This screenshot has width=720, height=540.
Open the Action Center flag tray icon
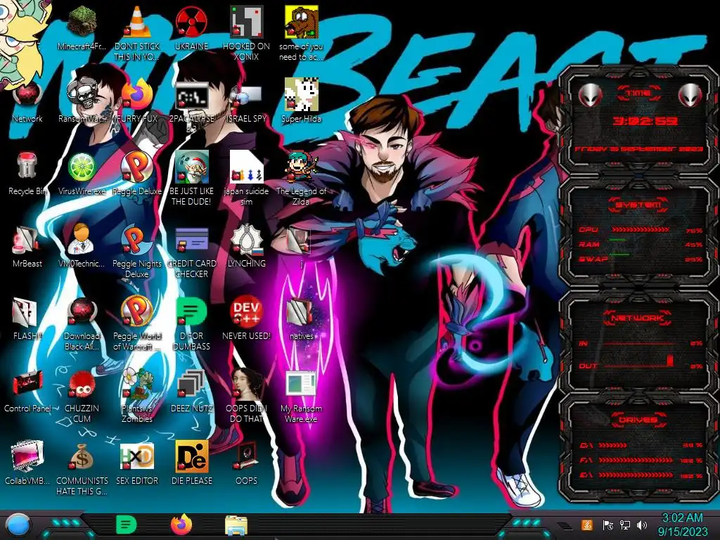pyautogui.click(x=607, y=525)
